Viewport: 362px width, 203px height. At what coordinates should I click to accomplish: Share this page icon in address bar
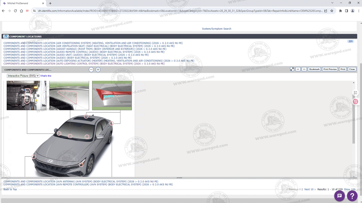click(x=325, y=11)
